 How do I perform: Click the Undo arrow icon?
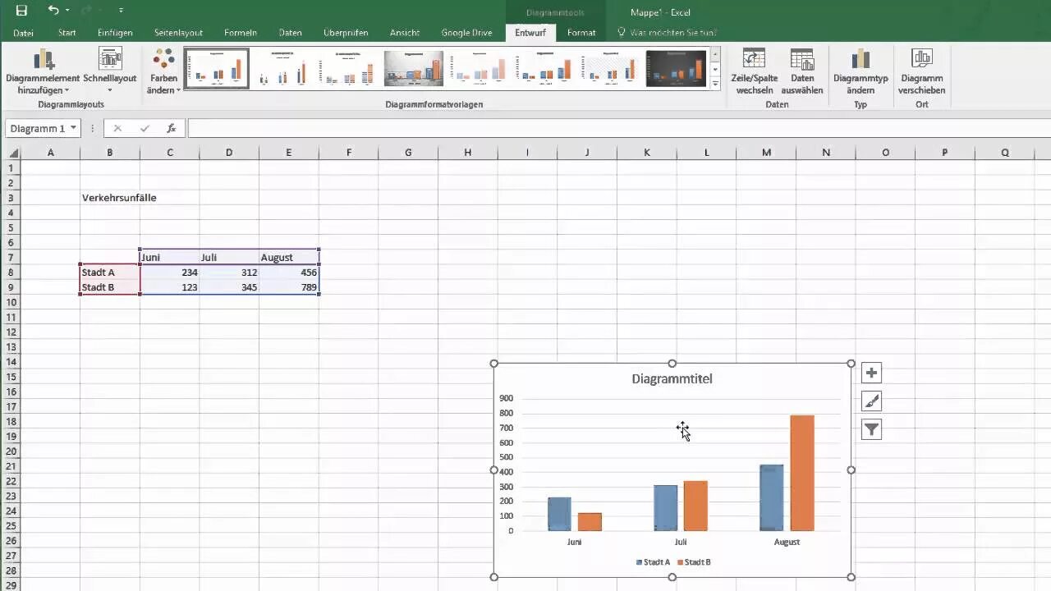coord(53,11)
